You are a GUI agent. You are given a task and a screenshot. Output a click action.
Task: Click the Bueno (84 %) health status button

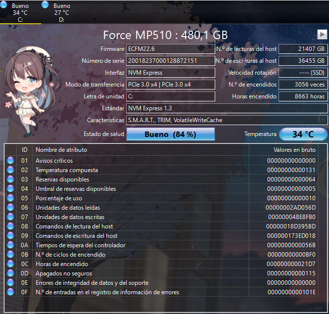point(171,134)
